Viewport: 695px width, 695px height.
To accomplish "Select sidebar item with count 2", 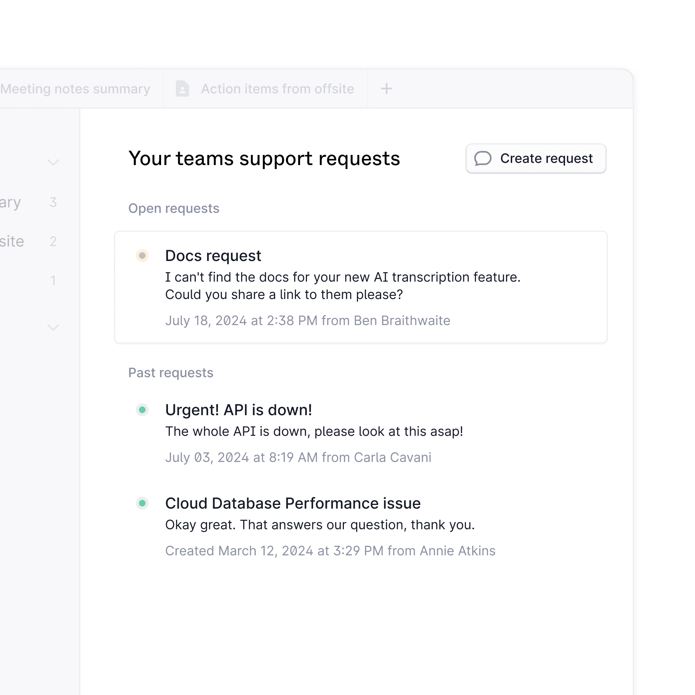I will 29,241.
